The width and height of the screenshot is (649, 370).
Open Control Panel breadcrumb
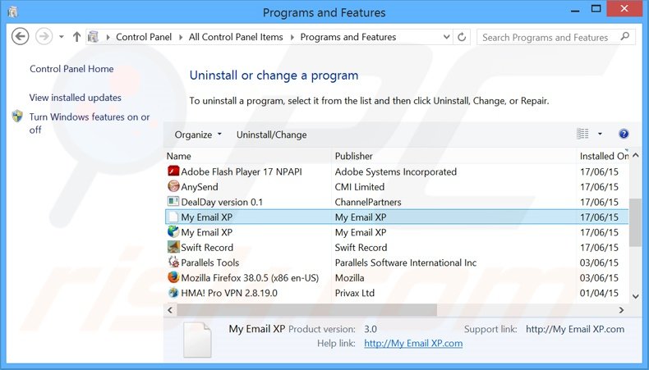tap(144, 37)
